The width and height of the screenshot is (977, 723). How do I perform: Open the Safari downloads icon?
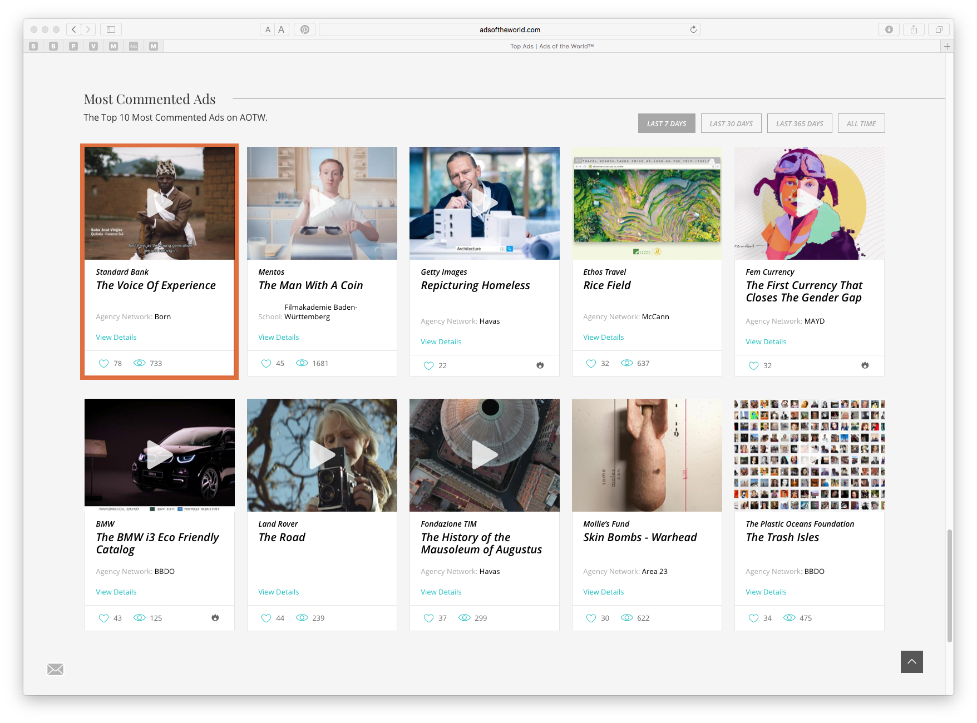pos(889,29)
